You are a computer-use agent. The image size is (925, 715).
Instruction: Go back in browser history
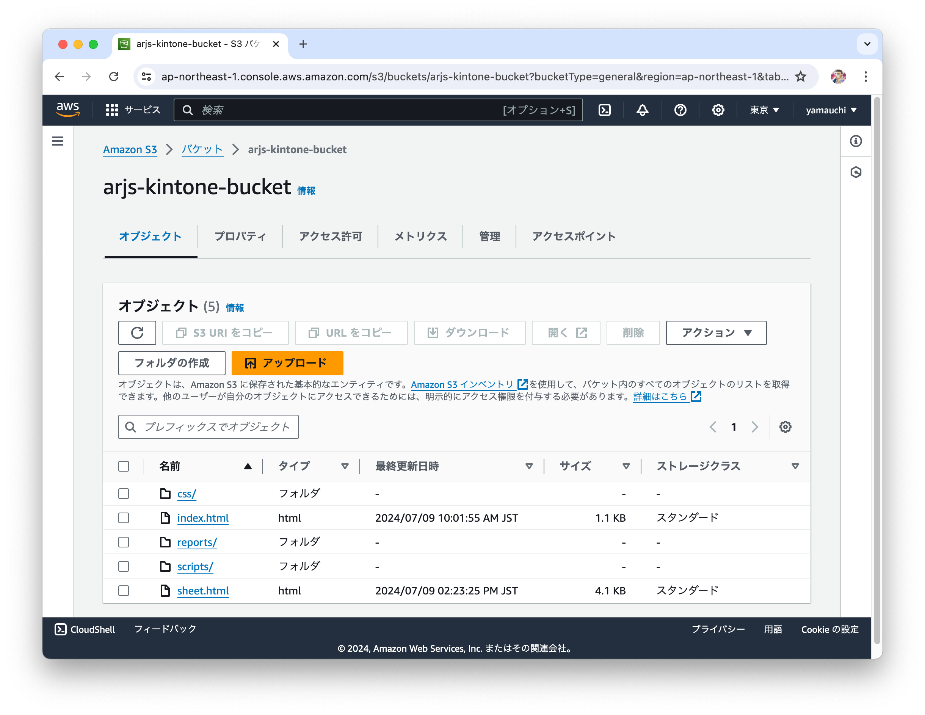pos(60,77)
